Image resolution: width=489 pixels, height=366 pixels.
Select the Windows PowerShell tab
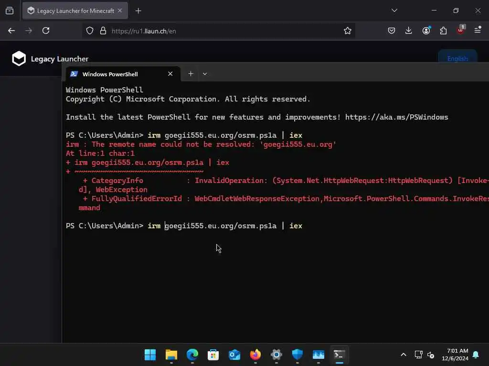(123, 74)
